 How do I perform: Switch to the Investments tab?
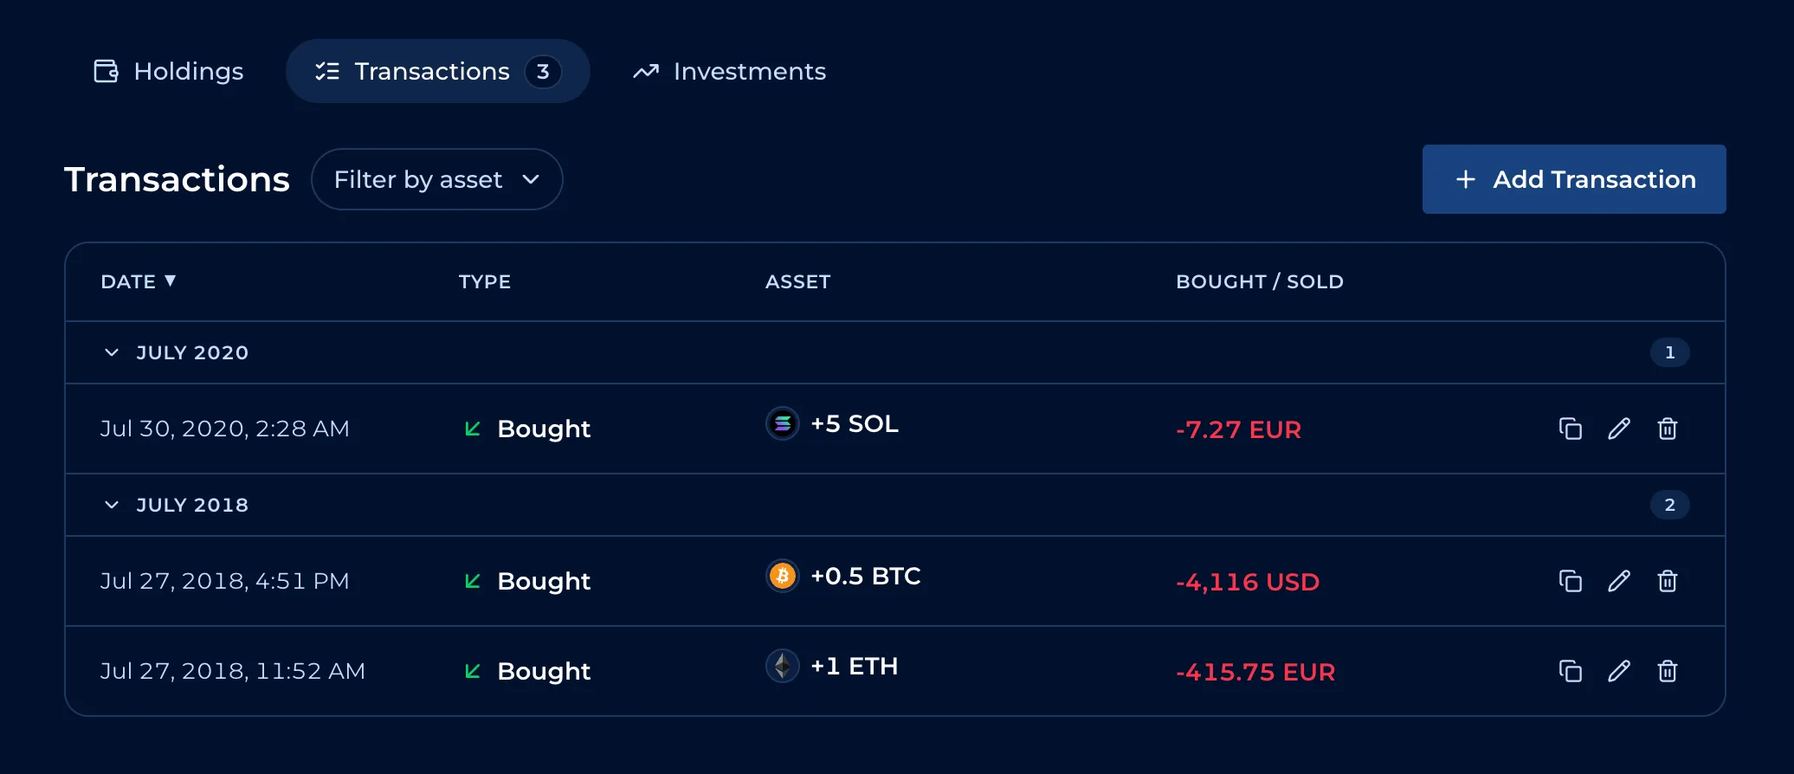[x=729, y=71]
